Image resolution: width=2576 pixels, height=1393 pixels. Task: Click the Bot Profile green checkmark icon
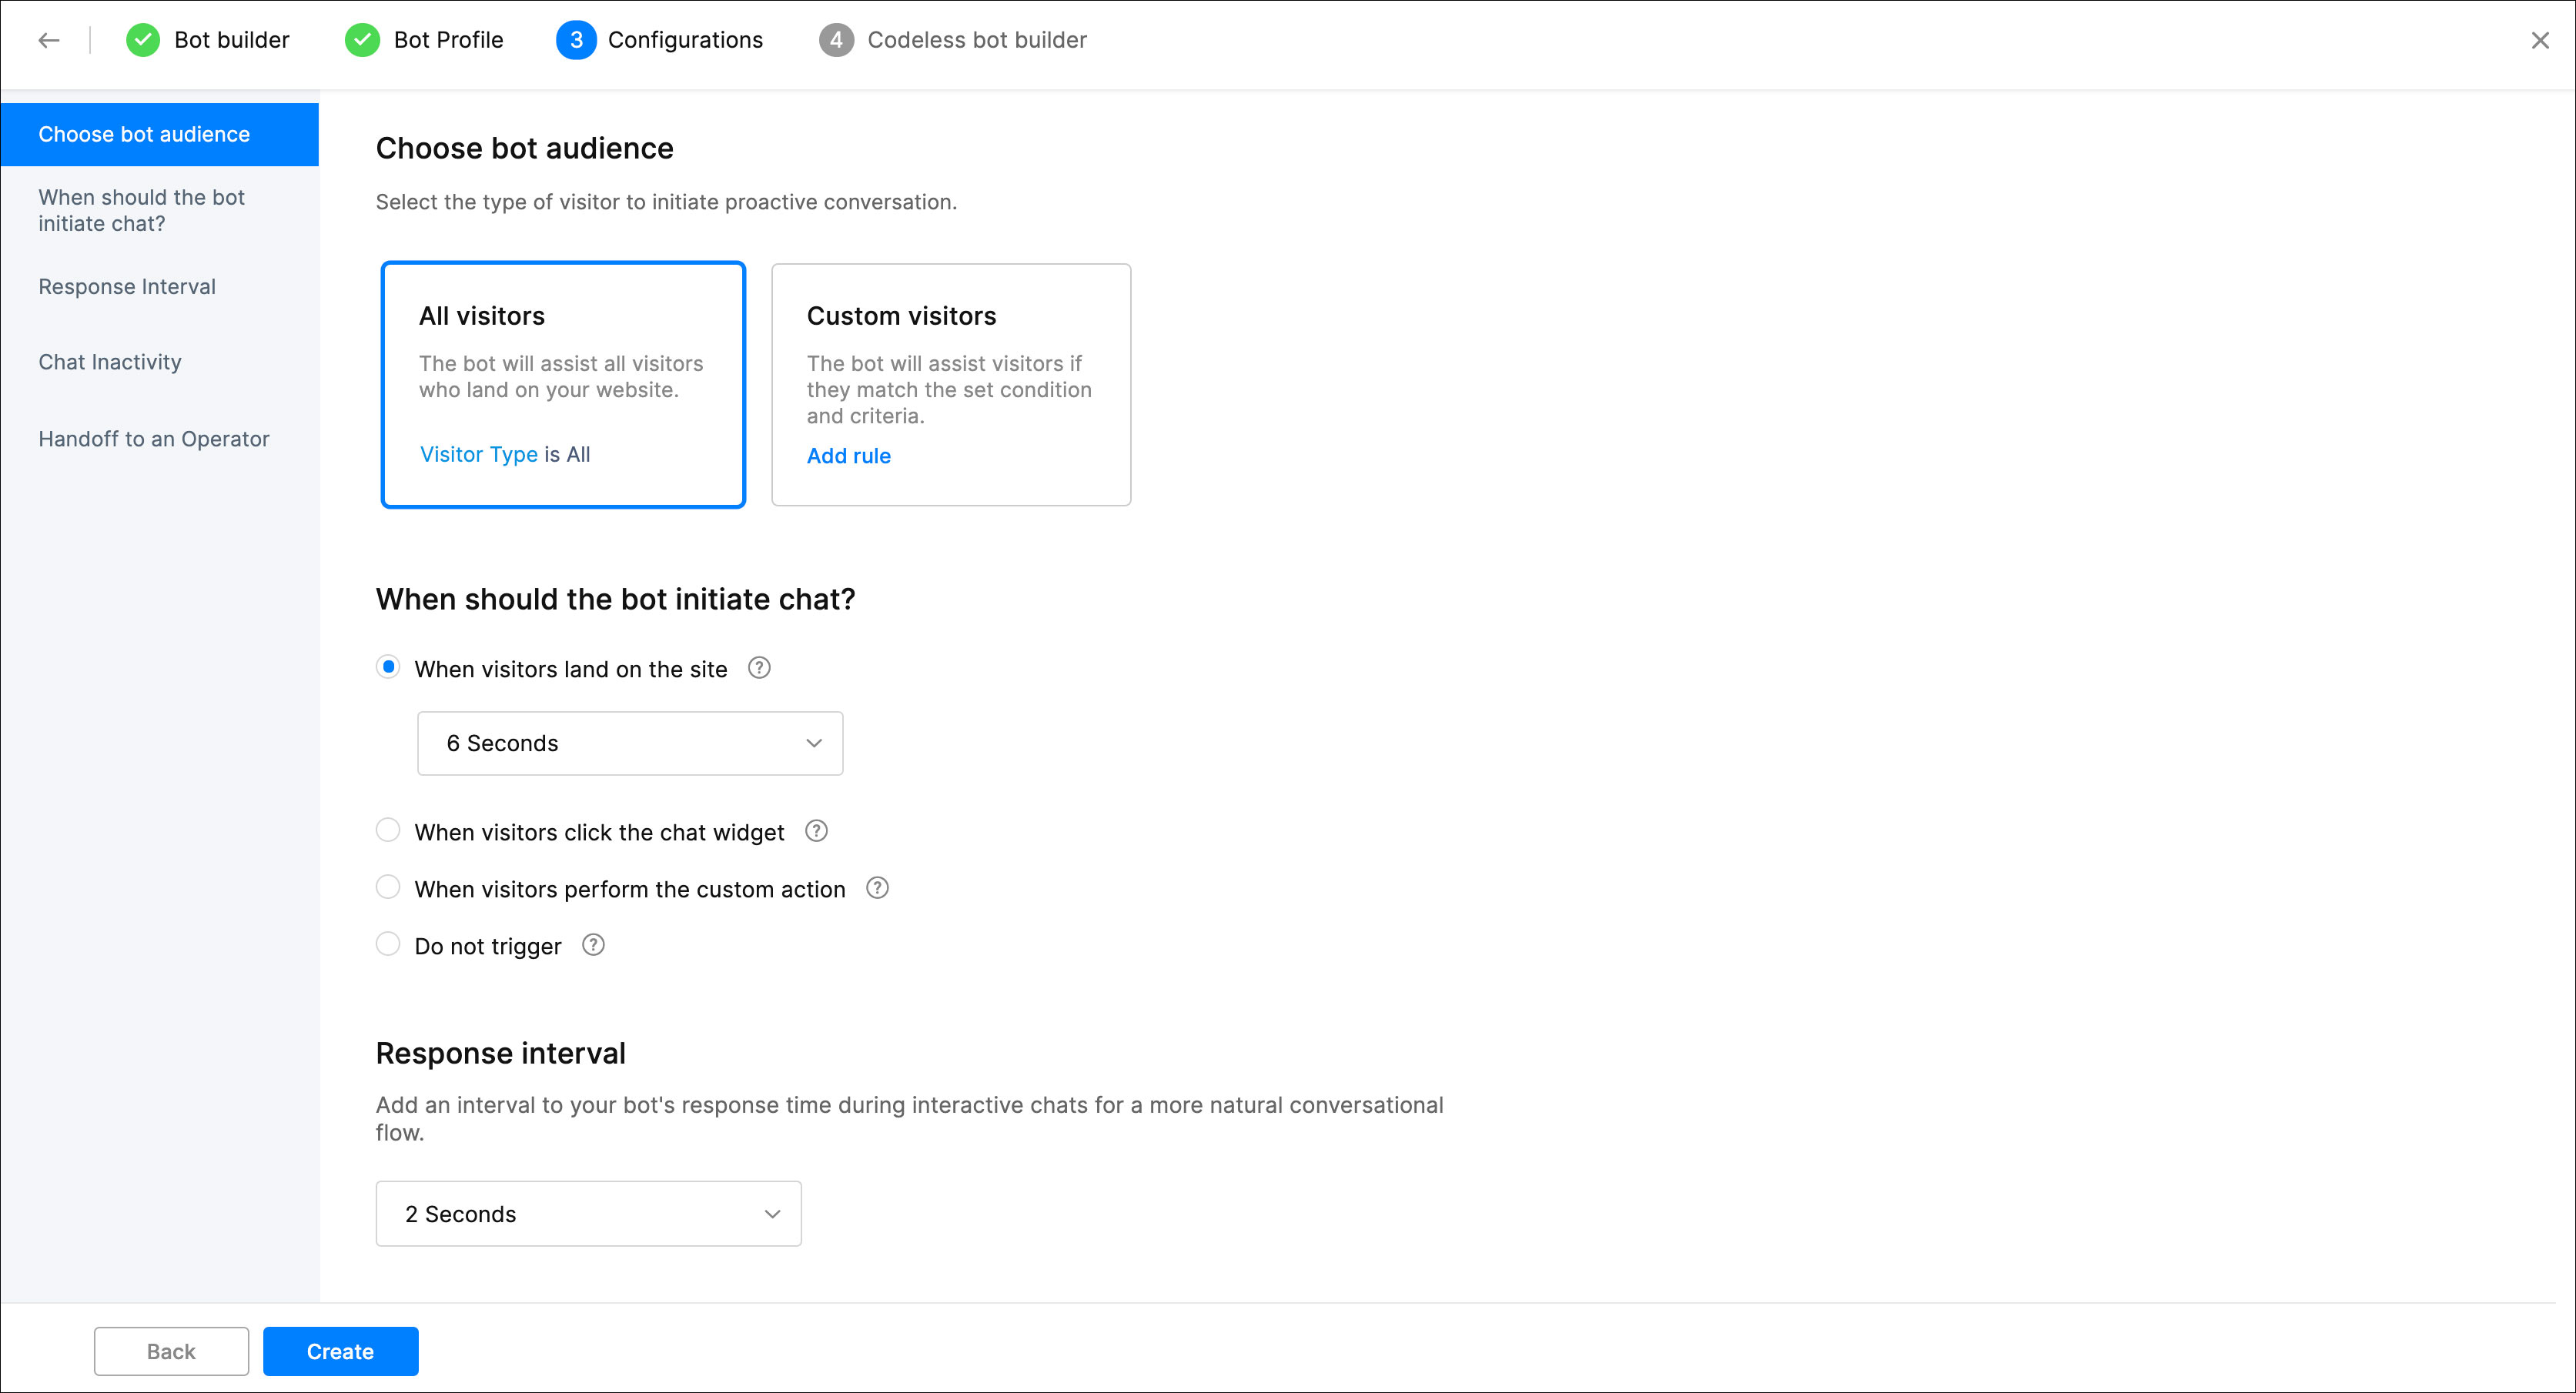[362, 40]
